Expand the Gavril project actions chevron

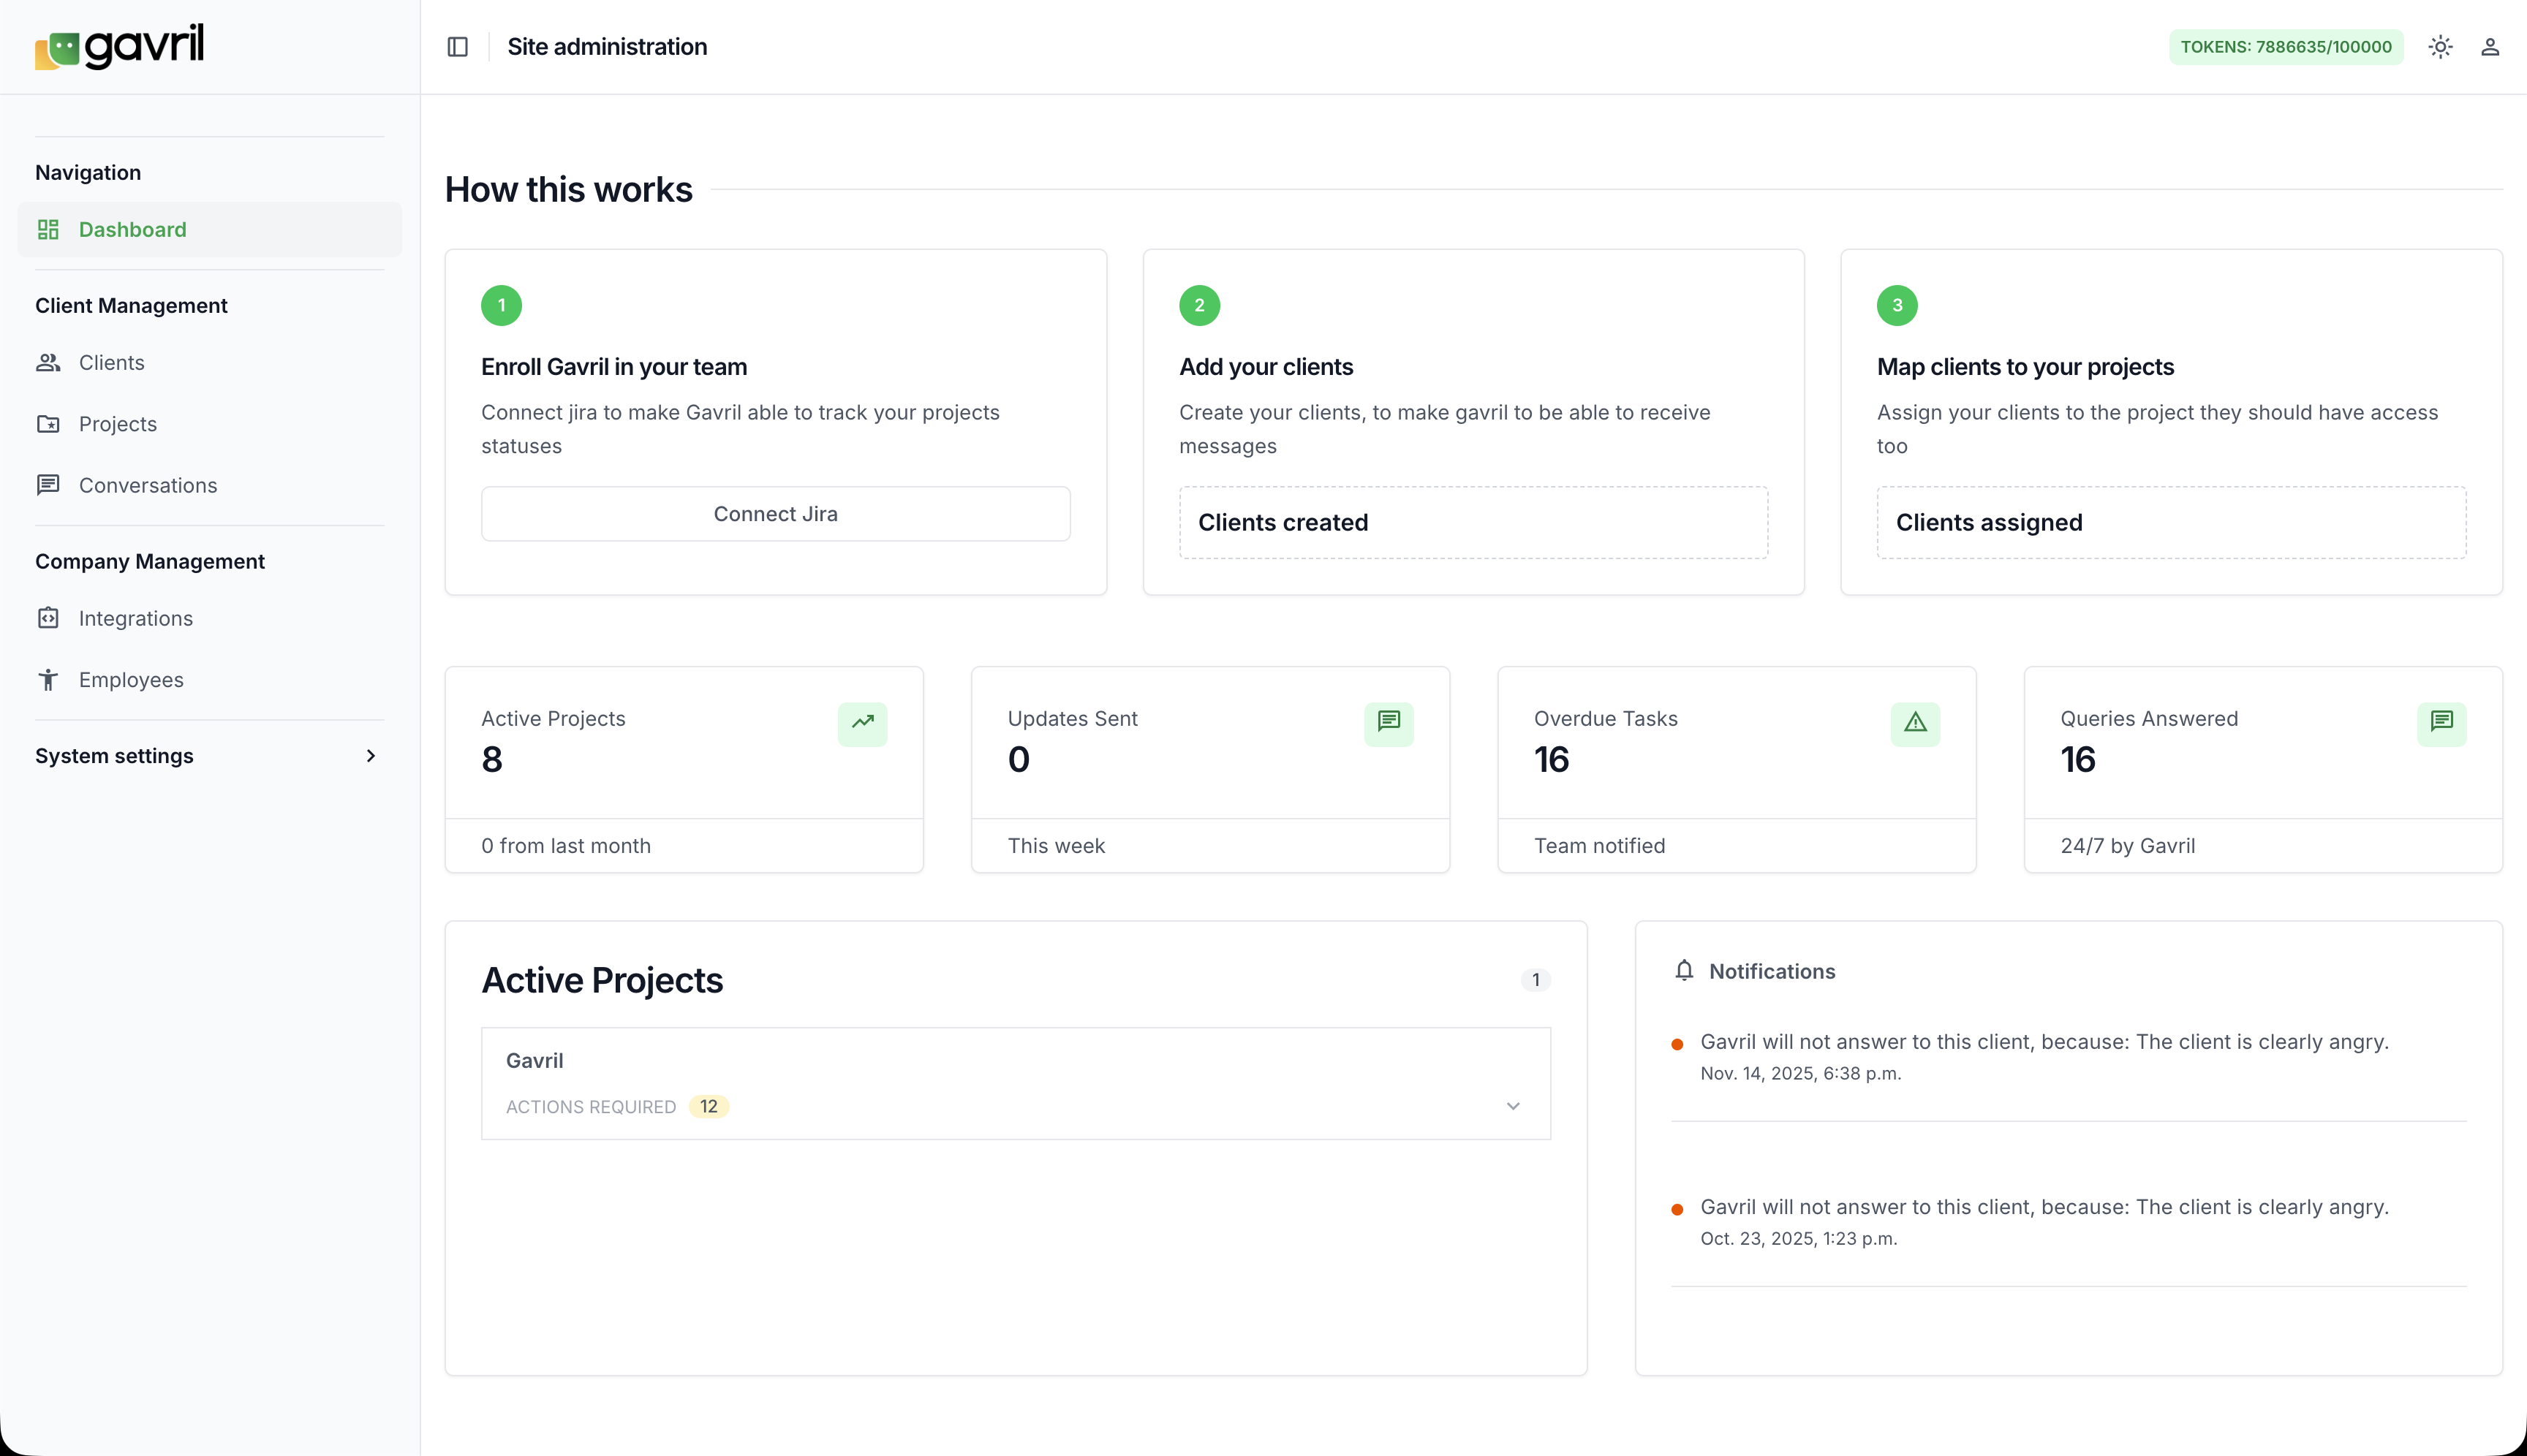[x=1513, y=1106]
